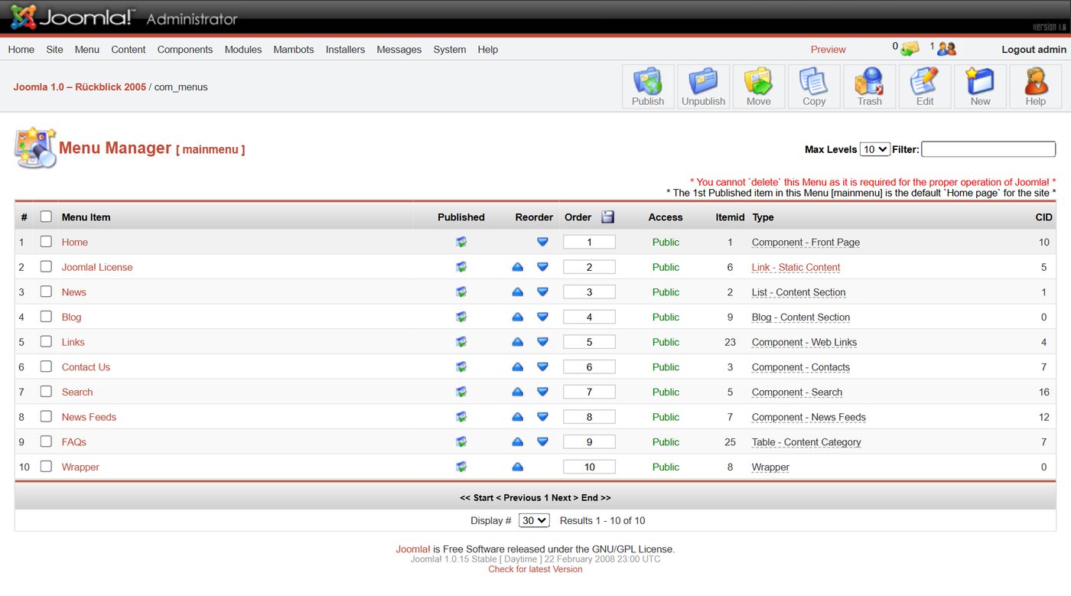Screen dimensions: 1071x596
Task: Move Search item down with arrow
Action: (x=542, y=392)
